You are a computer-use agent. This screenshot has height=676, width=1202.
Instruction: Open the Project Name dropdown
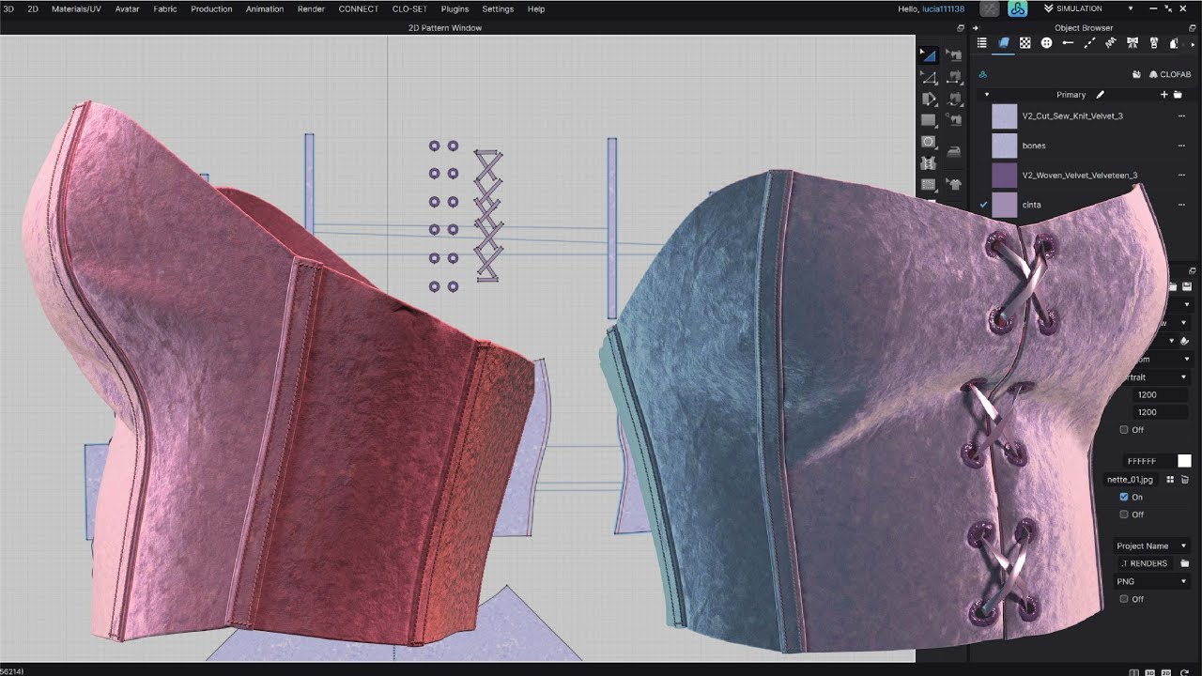pyautogui.click(x=1152, y=545)
